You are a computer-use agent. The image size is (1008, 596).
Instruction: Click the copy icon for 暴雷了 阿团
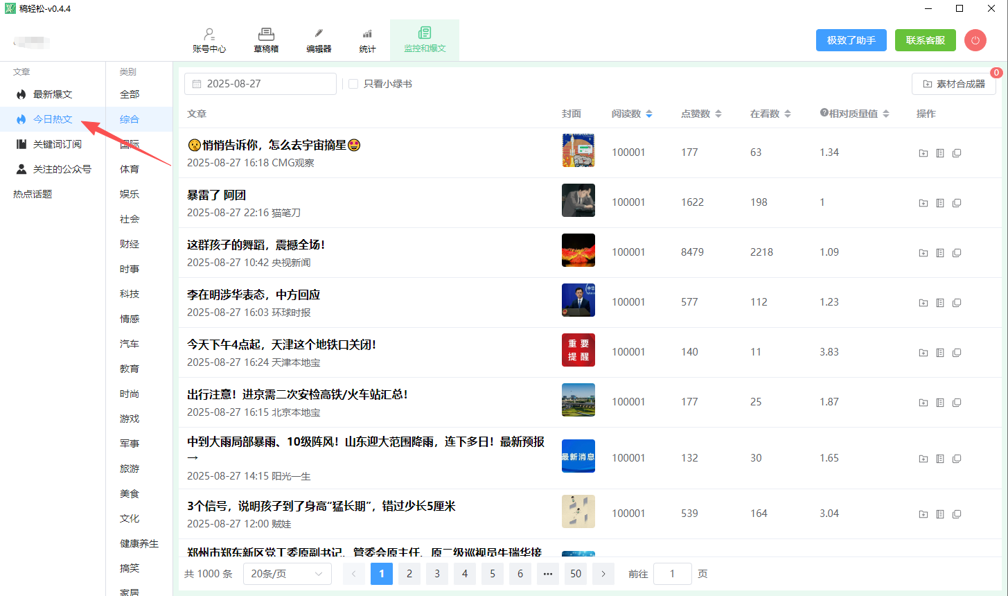(x=957, y=203)
